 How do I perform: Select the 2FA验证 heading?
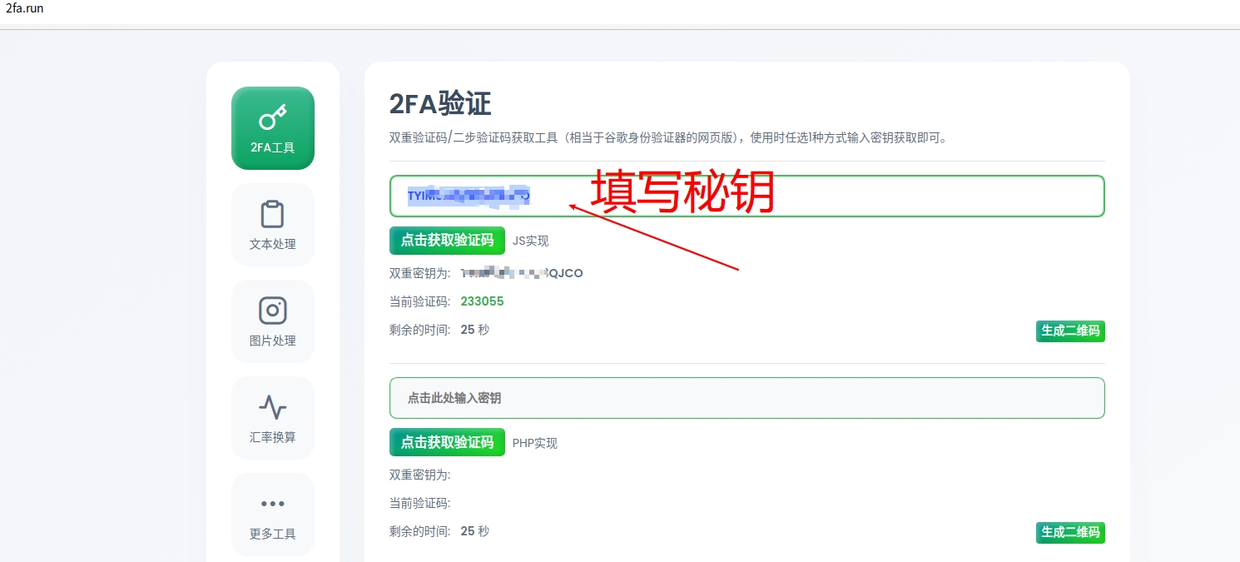pos(440,104)
